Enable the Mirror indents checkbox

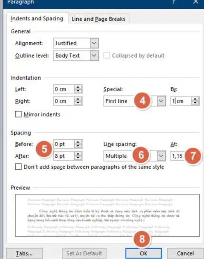(18, 114)
